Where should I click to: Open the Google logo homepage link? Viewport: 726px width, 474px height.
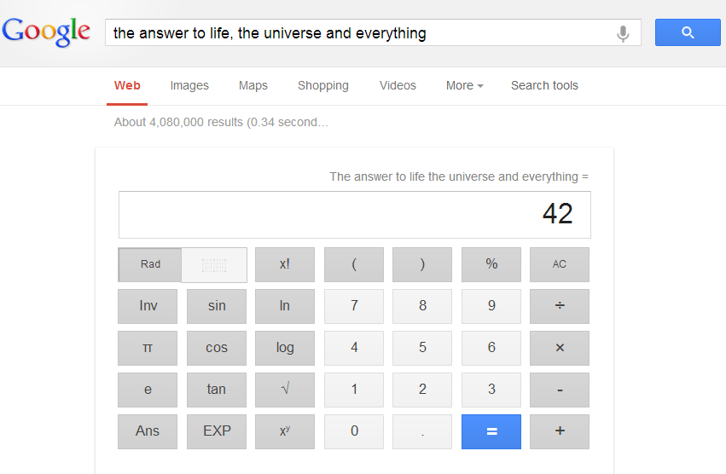(46, 32)
